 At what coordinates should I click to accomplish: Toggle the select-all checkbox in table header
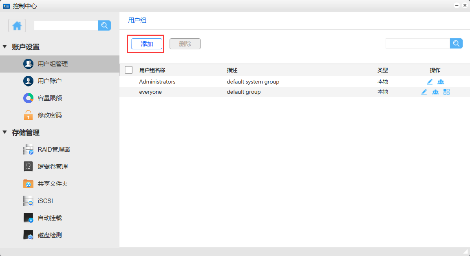click(129, 70)
